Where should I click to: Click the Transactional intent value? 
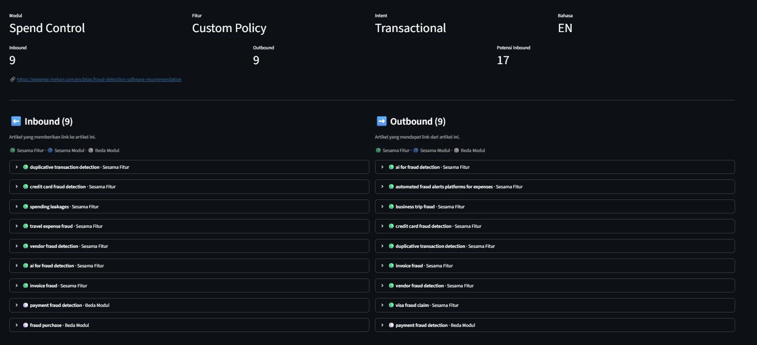[410, 28]
